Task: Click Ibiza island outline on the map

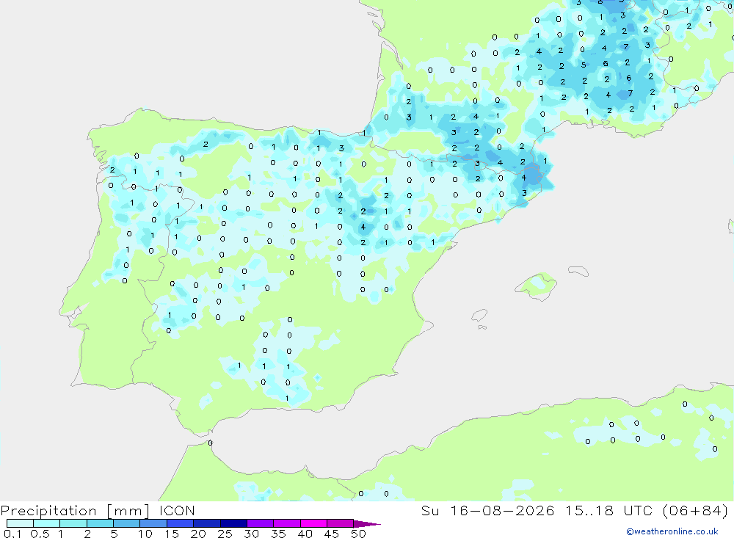Action: click(480, 316)
